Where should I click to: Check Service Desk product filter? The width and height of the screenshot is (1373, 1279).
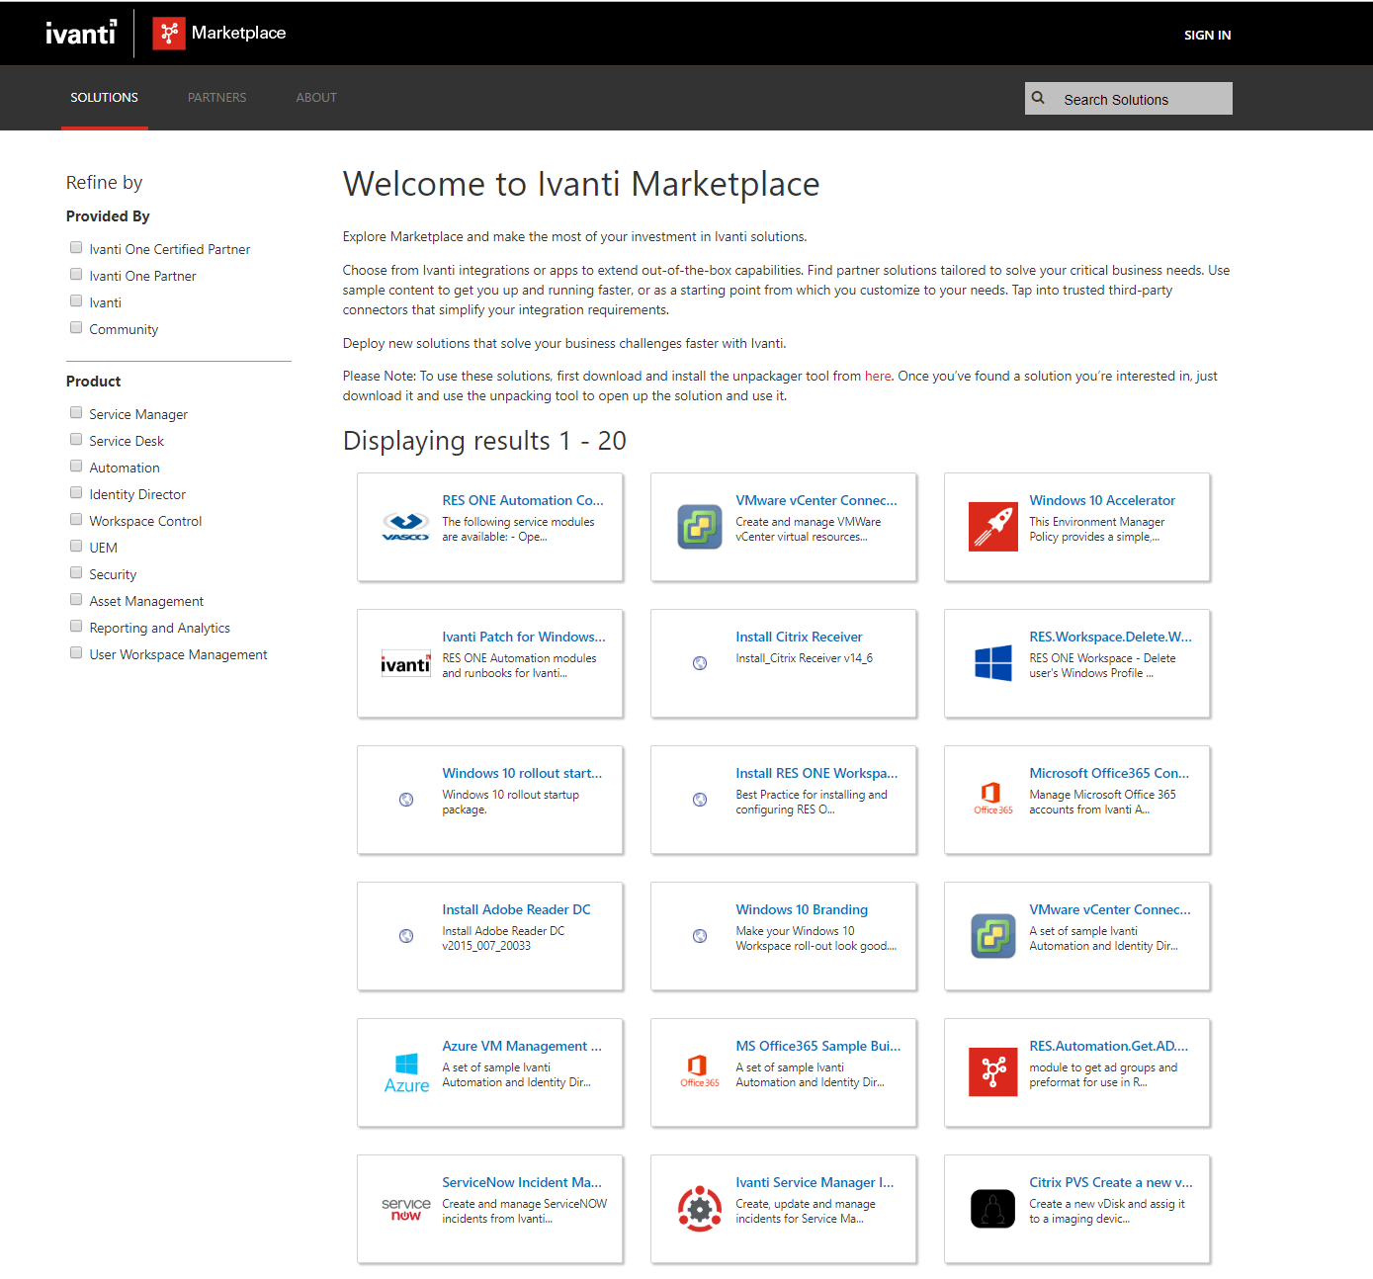click(76, 439)
